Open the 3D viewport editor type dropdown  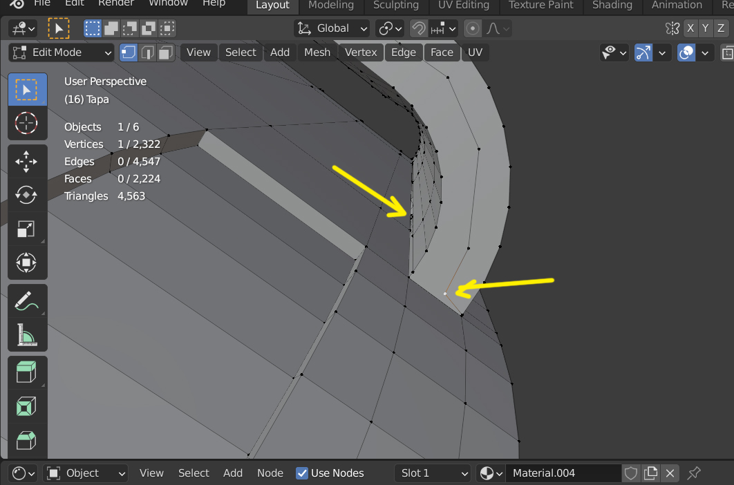[23, 28]
